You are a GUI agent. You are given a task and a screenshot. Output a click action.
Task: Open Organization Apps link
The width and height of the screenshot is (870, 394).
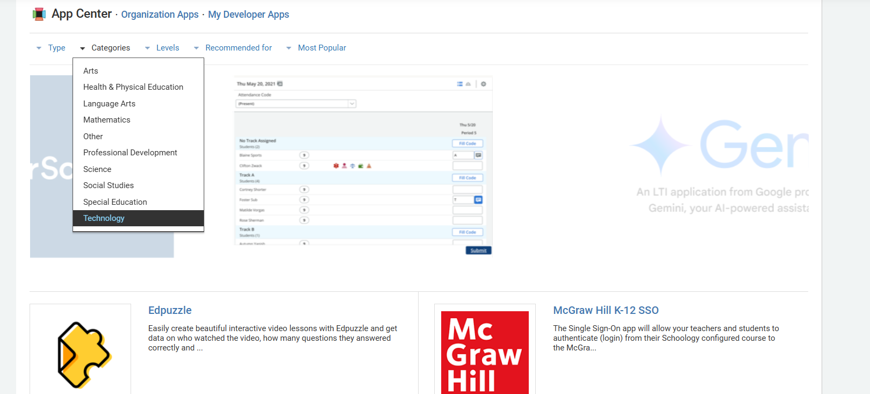pyautogui.click(x=160, y=15)
